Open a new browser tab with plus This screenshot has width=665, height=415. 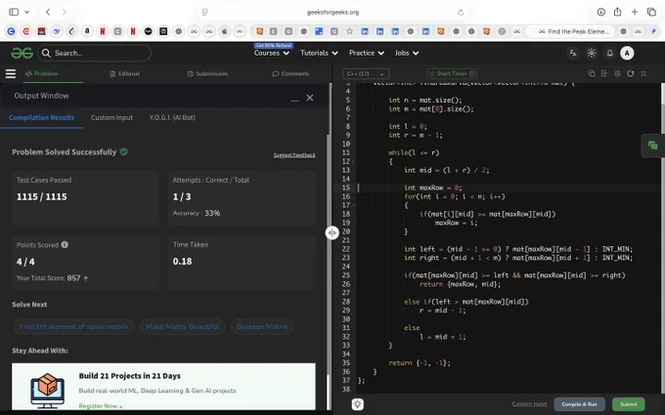[635, 12]
